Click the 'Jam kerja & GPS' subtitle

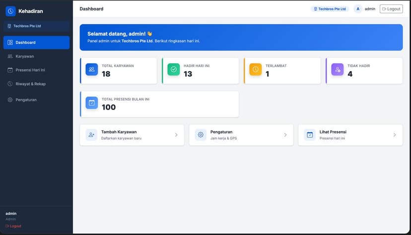coord(223,139)
